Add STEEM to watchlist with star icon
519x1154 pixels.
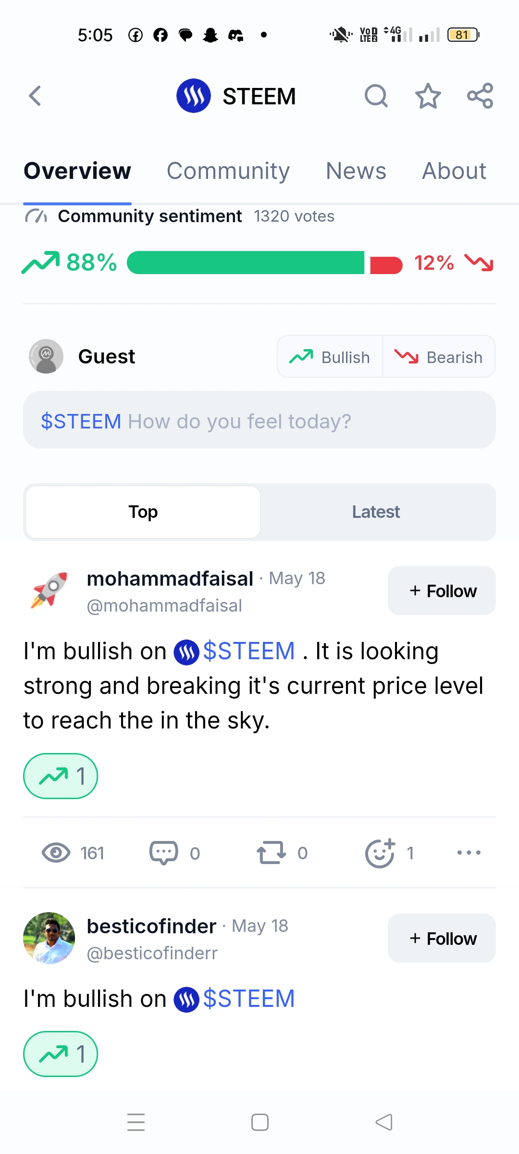click(428, 96)
